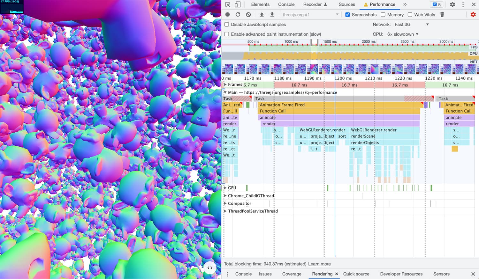Show more tabs with the chevron icon
Image resolution: width=479 pixels, height=279 pixels.
point(405,4)
